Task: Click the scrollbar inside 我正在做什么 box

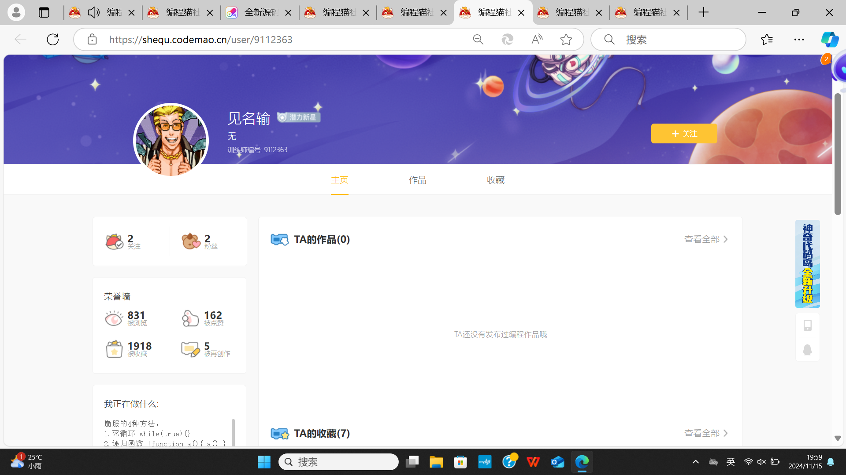Action: pos(233,432)
